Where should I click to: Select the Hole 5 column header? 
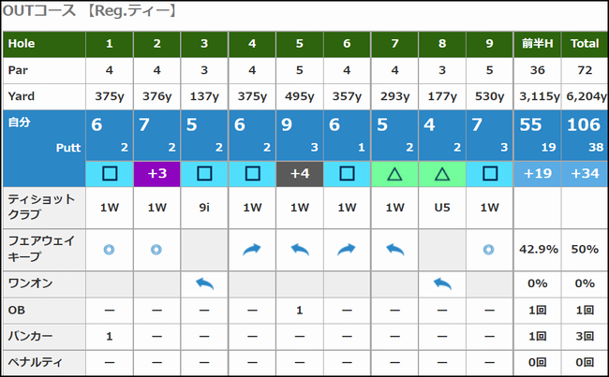click(x=299, y=44)
